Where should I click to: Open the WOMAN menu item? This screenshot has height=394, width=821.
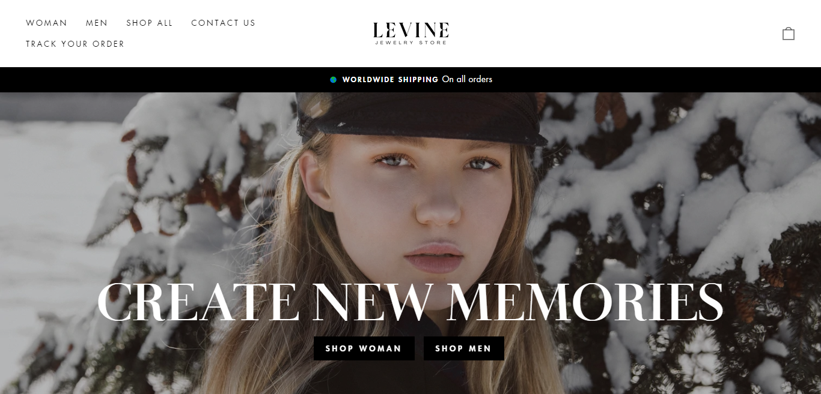pos(46,23)
